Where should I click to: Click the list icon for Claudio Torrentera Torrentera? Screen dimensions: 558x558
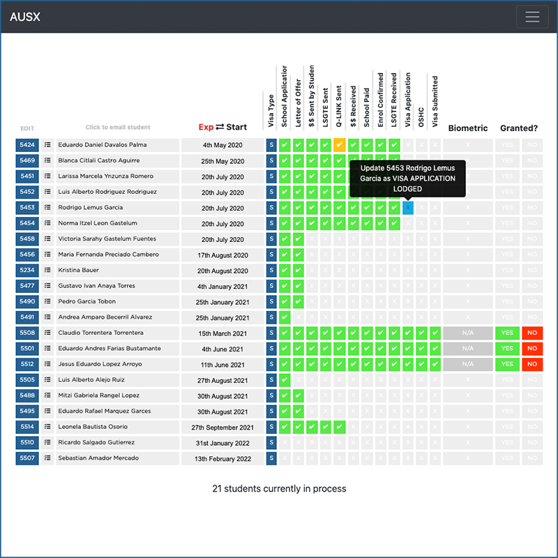[47, 333]
